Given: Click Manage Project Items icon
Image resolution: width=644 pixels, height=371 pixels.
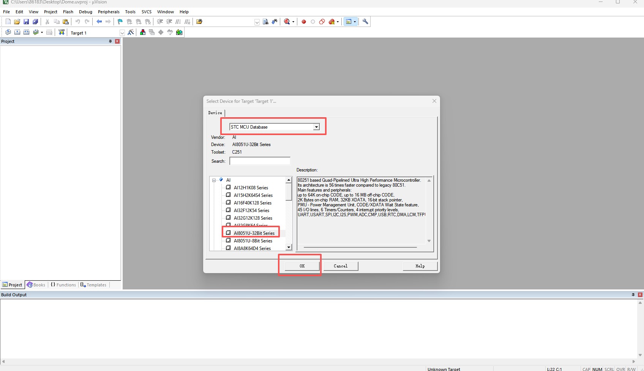Looking at the screenshot, I should 143,32.
